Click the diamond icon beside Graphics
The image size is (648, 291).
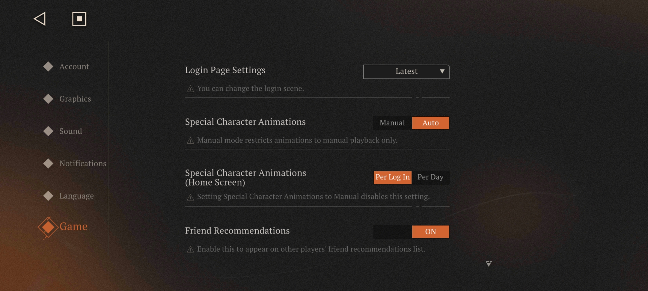coord(48,99)
